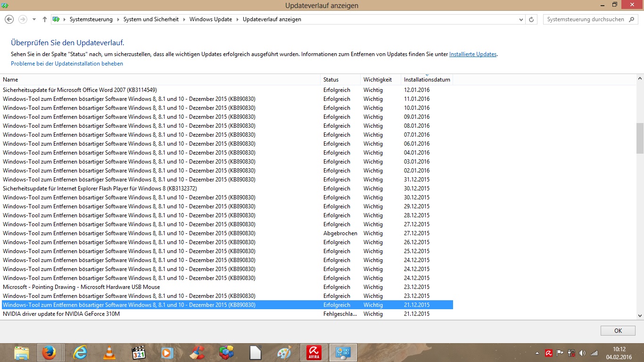Show hidden system tray icons
The image size is (644, 362).
[537, 353]
